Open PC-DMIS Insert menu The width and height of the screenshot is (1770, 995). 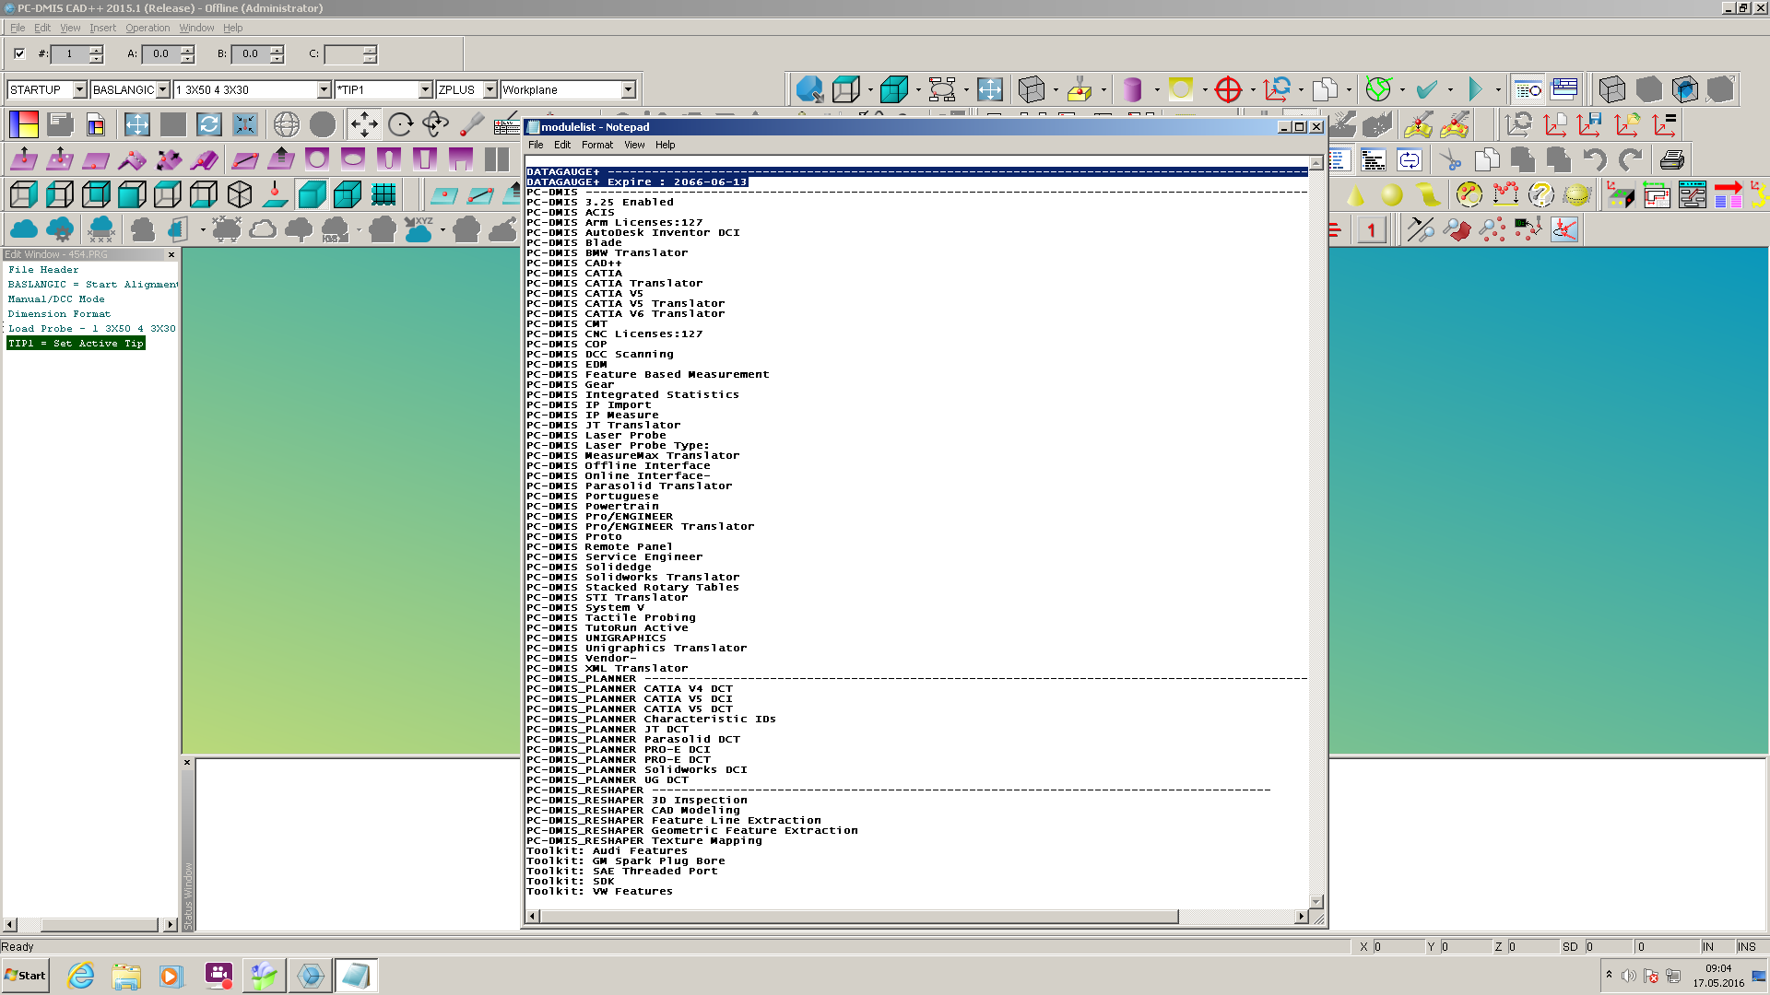coord(102,28)
